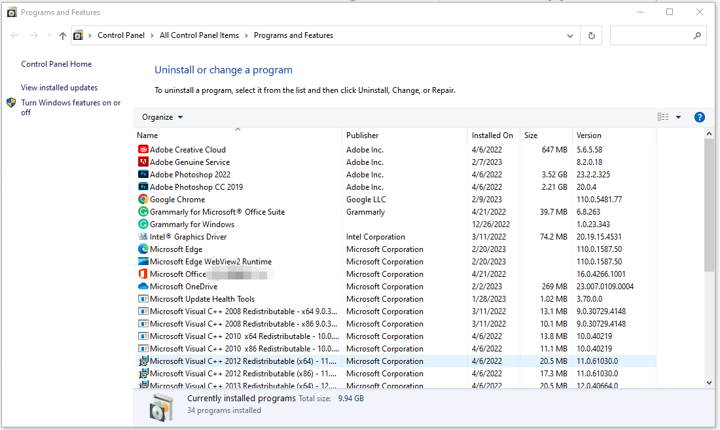Click the Grammarly for Microsoft Office Suite icon
The width and height of the screenshot is (720, 430).
143,211
